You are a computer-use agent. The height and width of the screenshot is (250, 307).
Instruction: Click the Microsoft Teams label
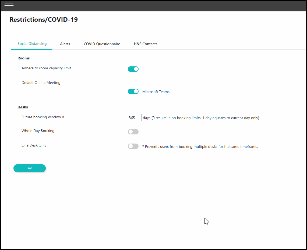click(156, 92)
